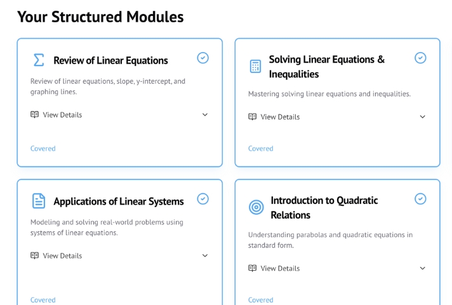Click the book icon in Review of Linear Equations
This screenshot has height=305, width=452.
[x=35, y=115]
